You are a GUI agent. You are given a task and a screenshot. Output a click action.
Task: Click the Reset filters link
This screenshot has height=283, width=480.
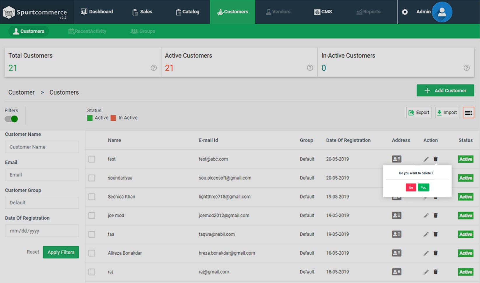tap(33, 252)
